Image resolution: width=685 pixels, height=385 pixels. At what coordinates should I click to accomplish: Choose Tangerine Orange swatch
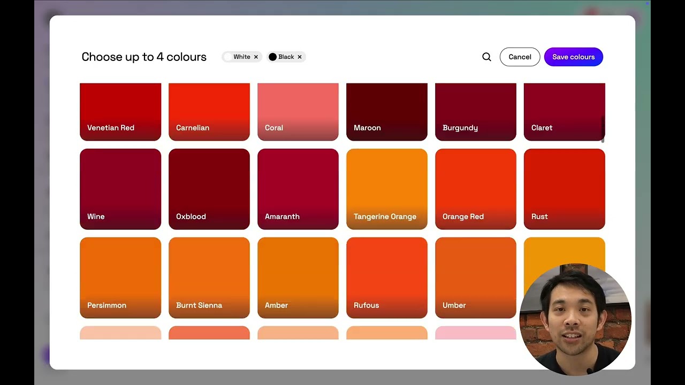[387, 189]
